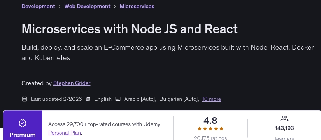Viewport: 321px width, 140px height.
Task: Click the 143,193 learners count
Action: 284,128
